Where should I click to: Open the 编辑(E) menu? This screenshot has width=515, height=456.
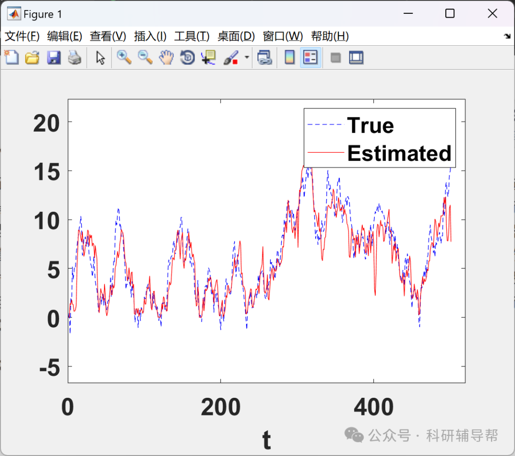(x=64, y=36)
